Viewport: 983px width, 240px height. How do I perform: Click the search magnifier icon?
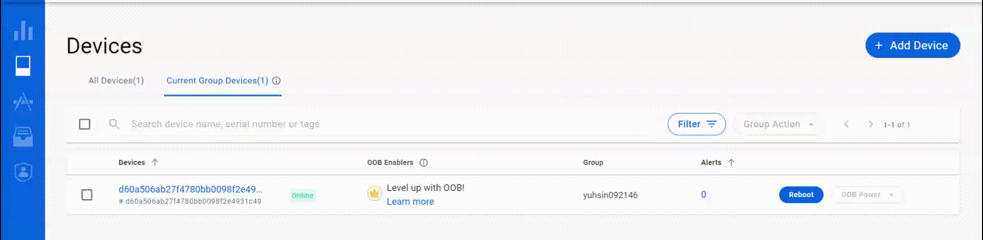(114, 124)
